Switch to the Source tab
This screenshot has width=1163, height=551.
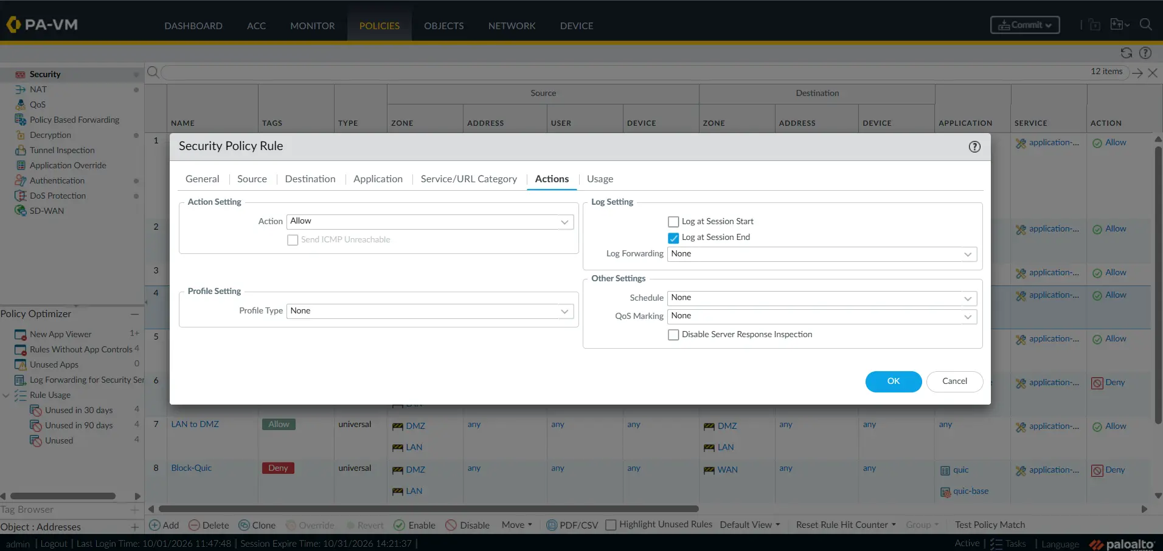coord(252,179)
